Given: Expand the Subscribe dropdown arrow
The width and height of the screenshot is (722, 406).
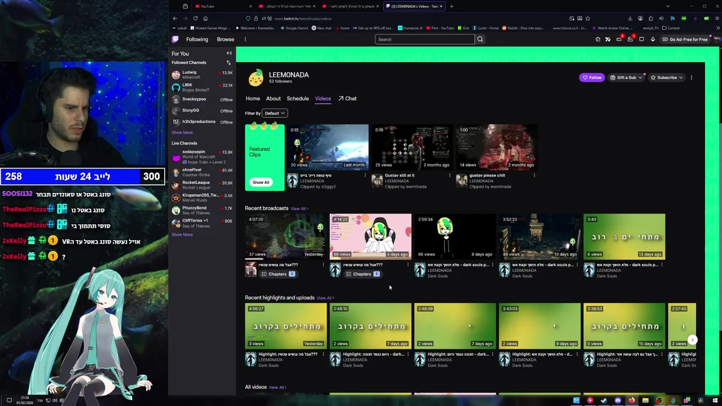Looking at the screenshot, I should [x=681, y=77].
